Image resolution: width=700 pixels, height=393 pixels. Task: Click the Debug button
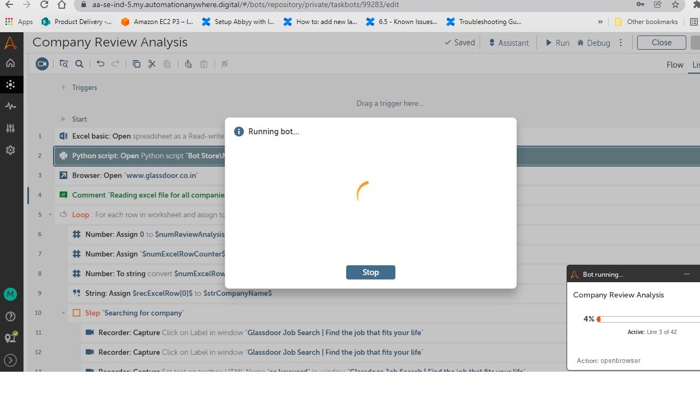coord(593,43)
